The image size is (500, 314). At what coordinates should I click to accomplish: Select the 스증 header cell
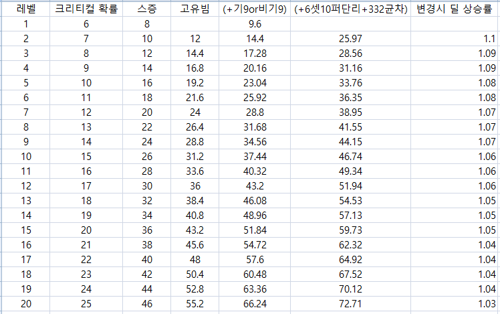[x=147, y=9]
